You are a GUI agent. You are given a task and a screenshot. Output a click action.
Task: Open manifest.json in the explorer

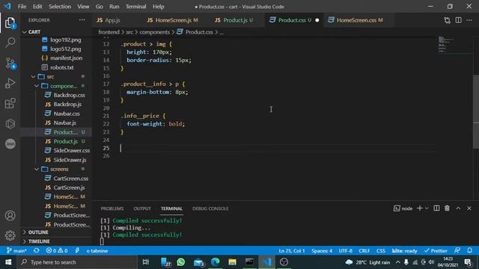tap(66, 58)
